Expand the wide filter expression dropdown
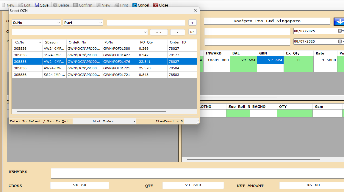This screenshot has height=192, width=344. pos(145,32)
